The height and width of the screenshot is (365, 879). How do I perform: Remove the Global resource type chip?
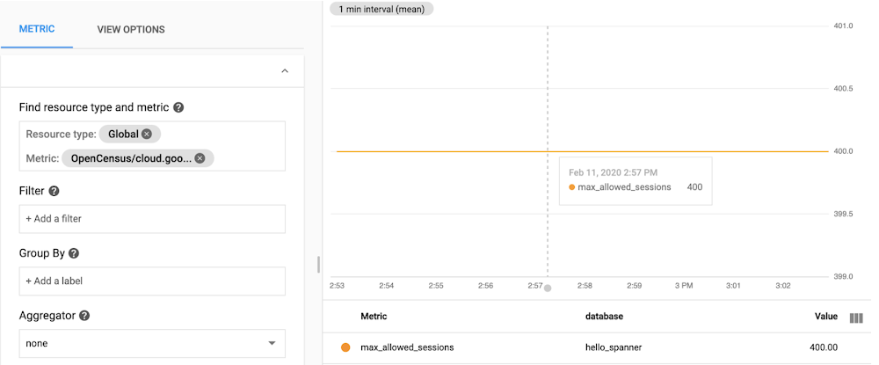click(x=147, y=134)
